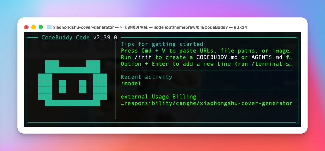The image size is (325, 151).
Task: Click the 'Press Cmd + V to paste URLs' line
Action: click(207, 51)
